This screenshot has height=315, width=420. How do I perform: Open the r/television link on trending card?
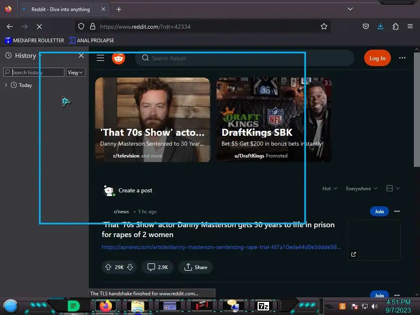(x=126, y=155)
